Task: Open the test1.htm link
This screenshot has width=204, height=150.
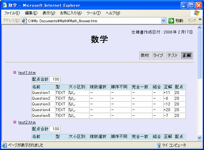Action: (27, 73)
